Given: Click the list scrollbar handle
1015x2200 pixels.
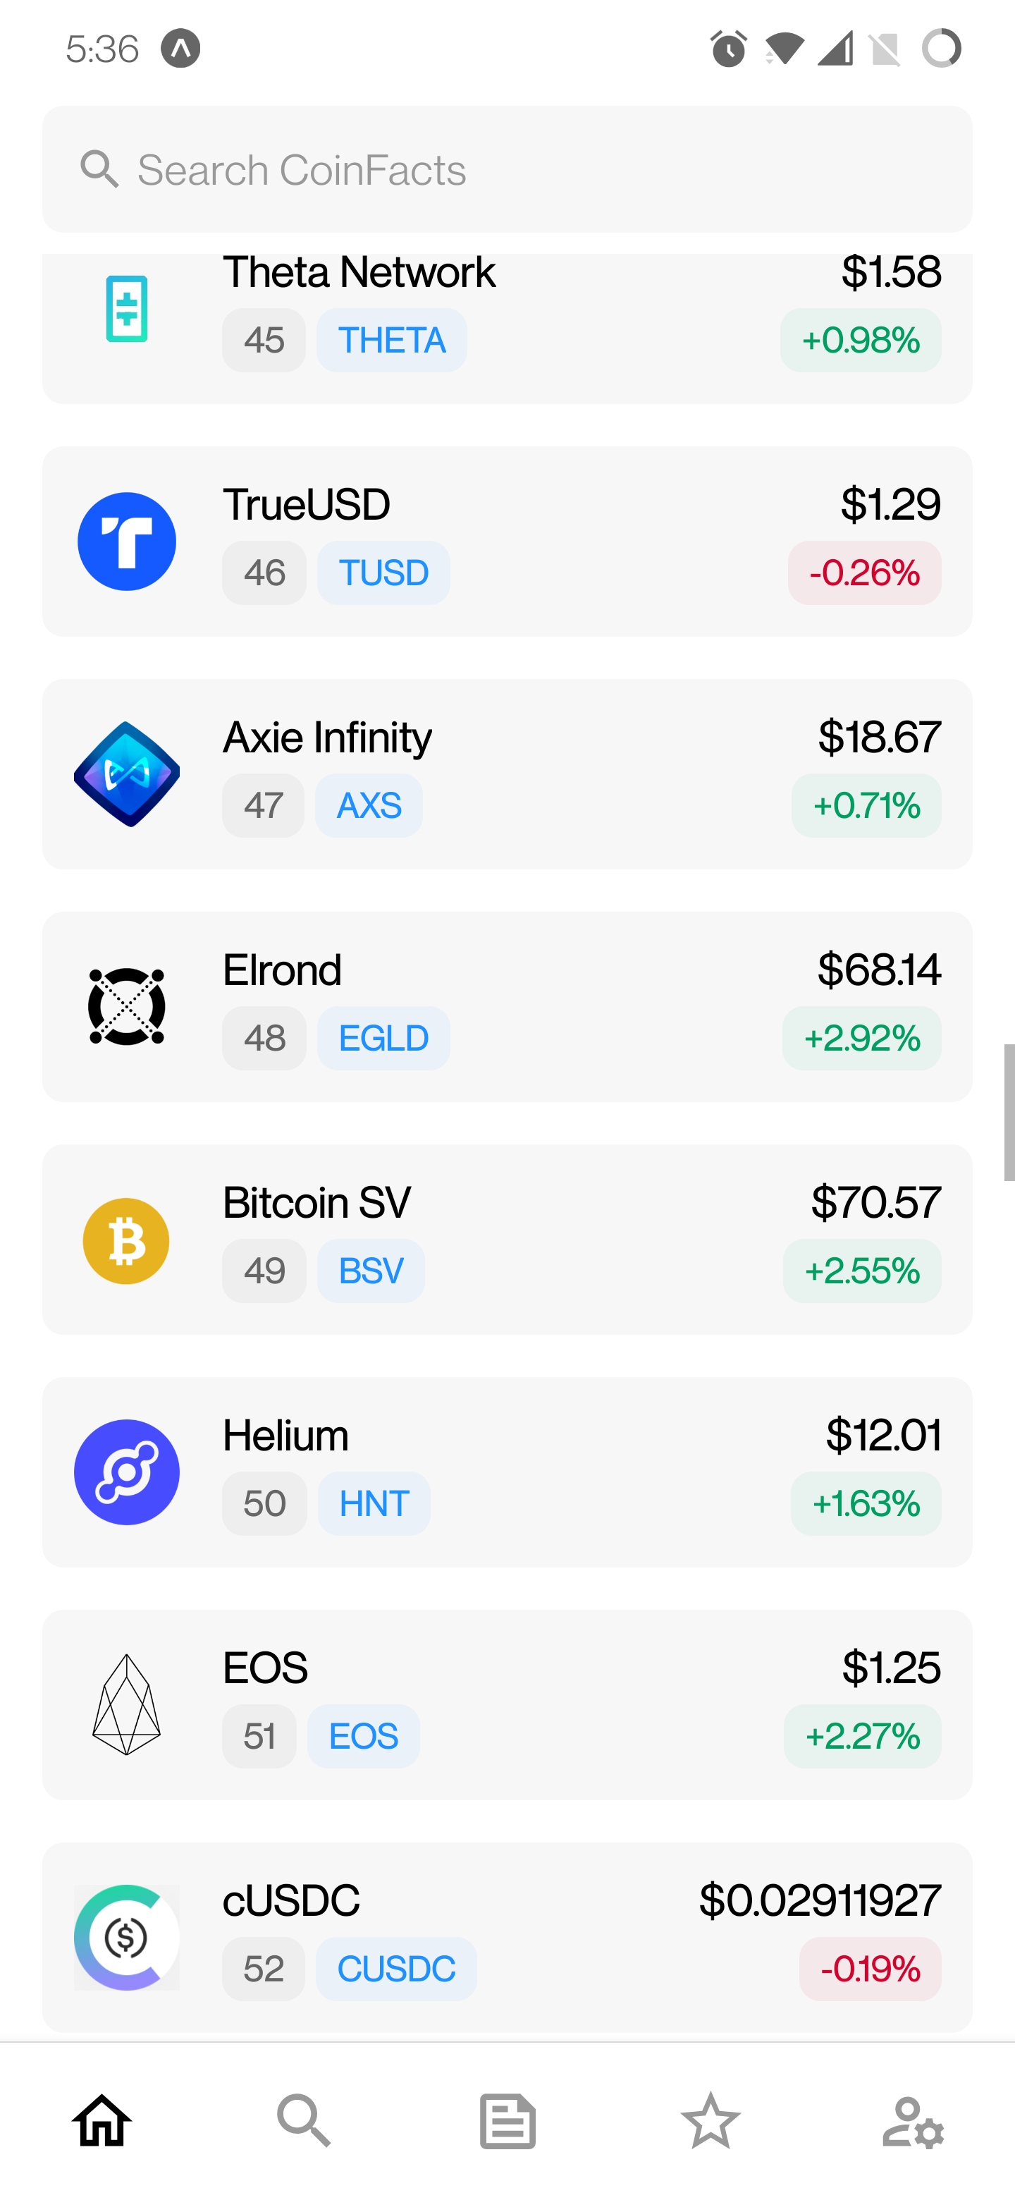Looking at the screenshot, I should pos(1008,1112).
